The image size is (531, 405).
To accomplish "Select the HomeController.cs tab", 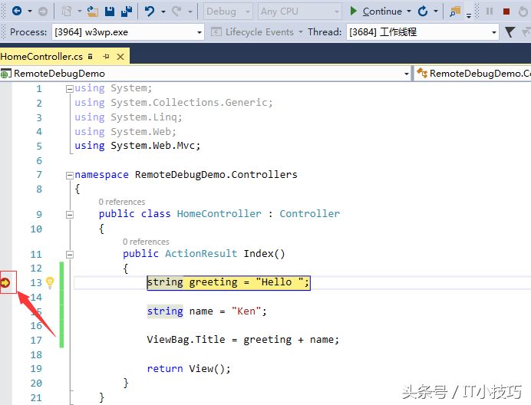I will pos(41,57).
